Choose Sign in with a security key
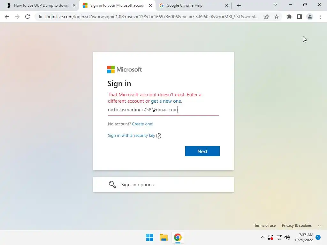 point(131,135)
